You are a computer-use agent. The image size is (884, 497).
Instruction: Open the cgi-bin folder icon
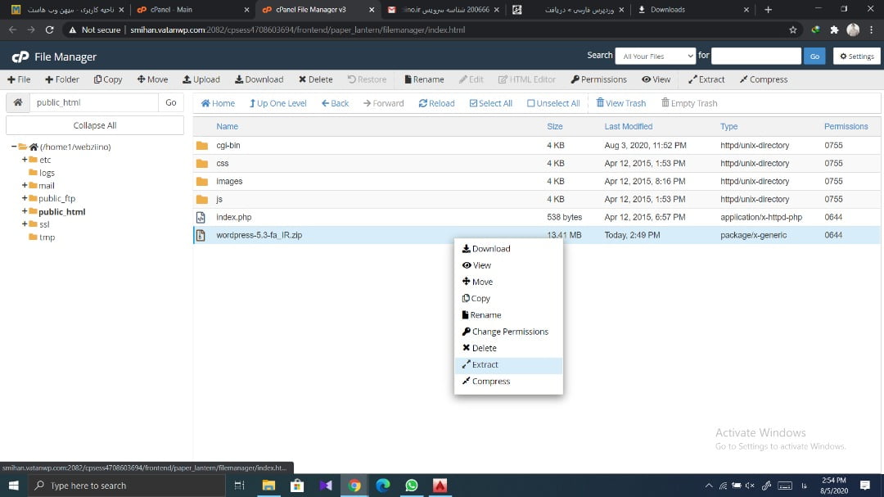pyautogui.click(x=202, y=146)
